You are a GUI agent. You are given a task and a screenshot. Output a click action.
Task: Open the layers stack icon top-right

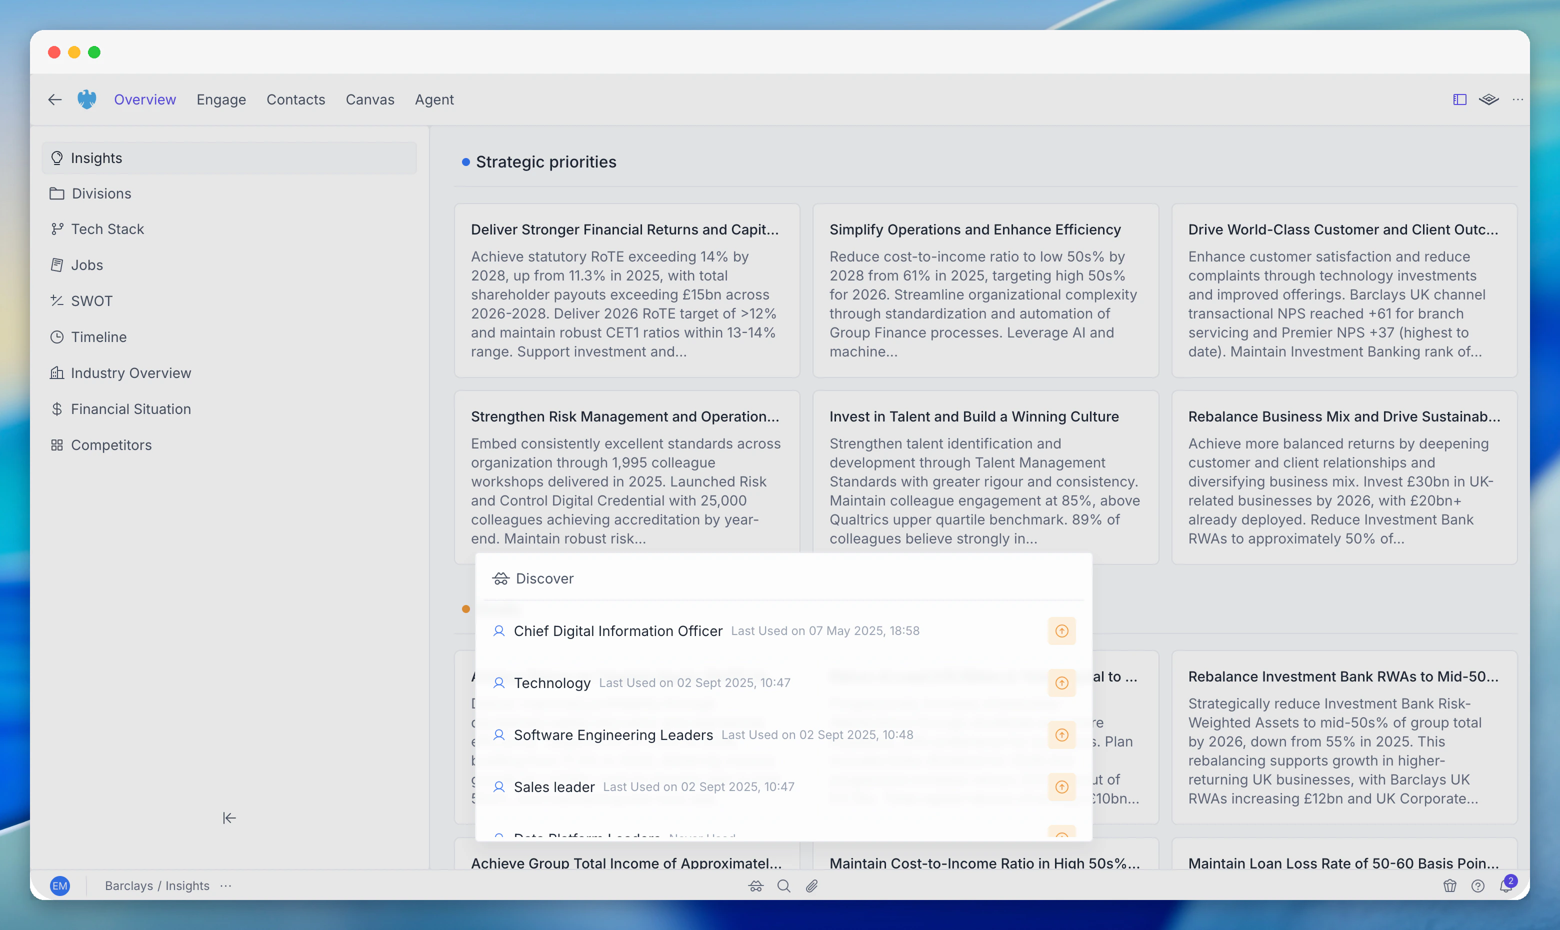[x=1488, y=99]
